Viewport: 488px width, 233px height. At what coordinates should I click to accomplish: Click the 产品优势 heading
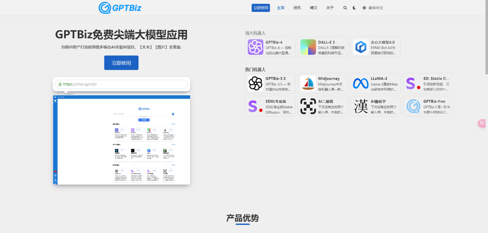click(242, 218)
